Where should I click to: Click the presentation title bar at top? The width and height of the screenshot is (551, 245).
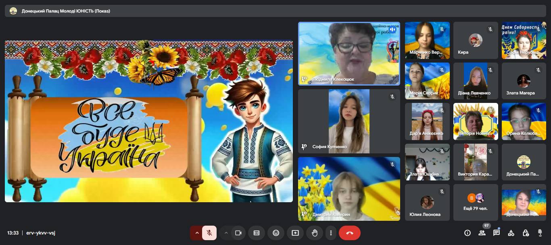275,11
